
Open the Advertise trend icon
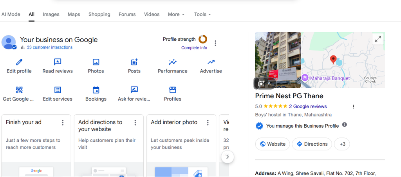(211, 62)
